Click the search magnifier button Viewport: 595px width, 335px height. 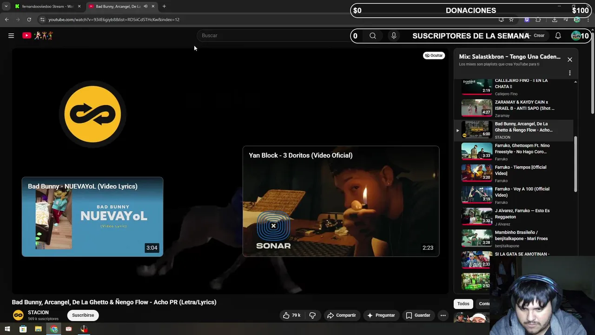373,35
